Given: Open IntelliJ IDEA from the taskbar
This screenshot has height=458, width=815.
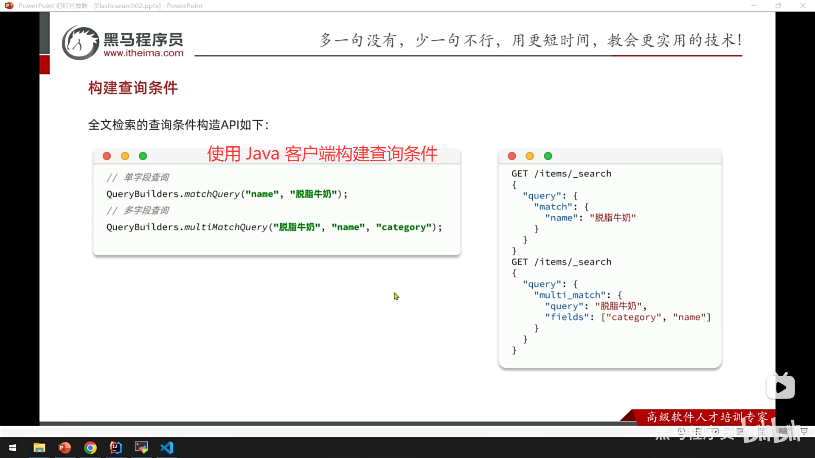Looking at the screenshot, I should click(x=115, y=448).
